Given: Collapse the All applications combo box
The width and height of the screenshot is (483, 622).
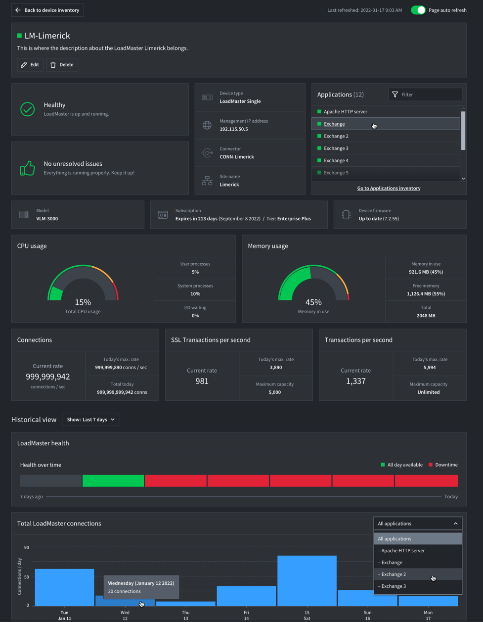Looking at the screenshot, I should pyautogui.click(x=418, y=524).
